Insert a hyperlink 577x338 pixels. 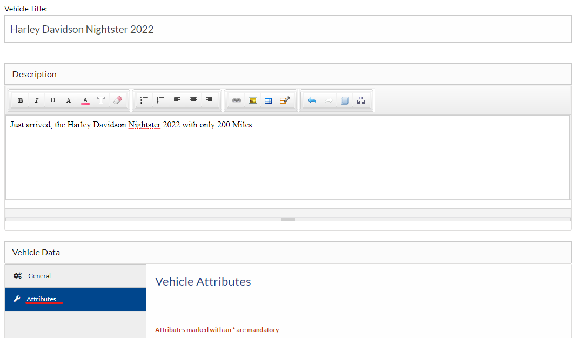click(236, 100)
